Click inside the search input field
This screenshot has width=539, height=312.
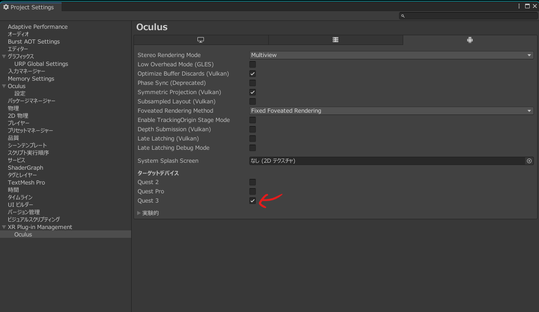pyautogui.click(x=463, y=15)
